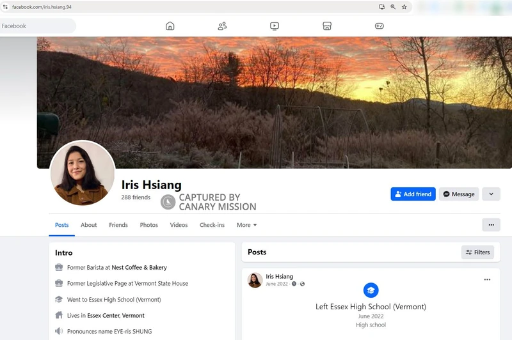Bookmark this page with the star icon
Image resolution: width=512 pixels, height=340 pixels.
tap(404, 7)
